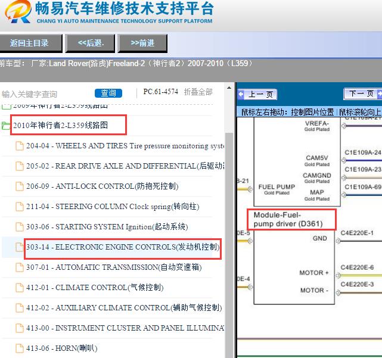Go back using the <<后退 button
The height and width of the screenshot is (358, 382).
[x=90, y=43]
